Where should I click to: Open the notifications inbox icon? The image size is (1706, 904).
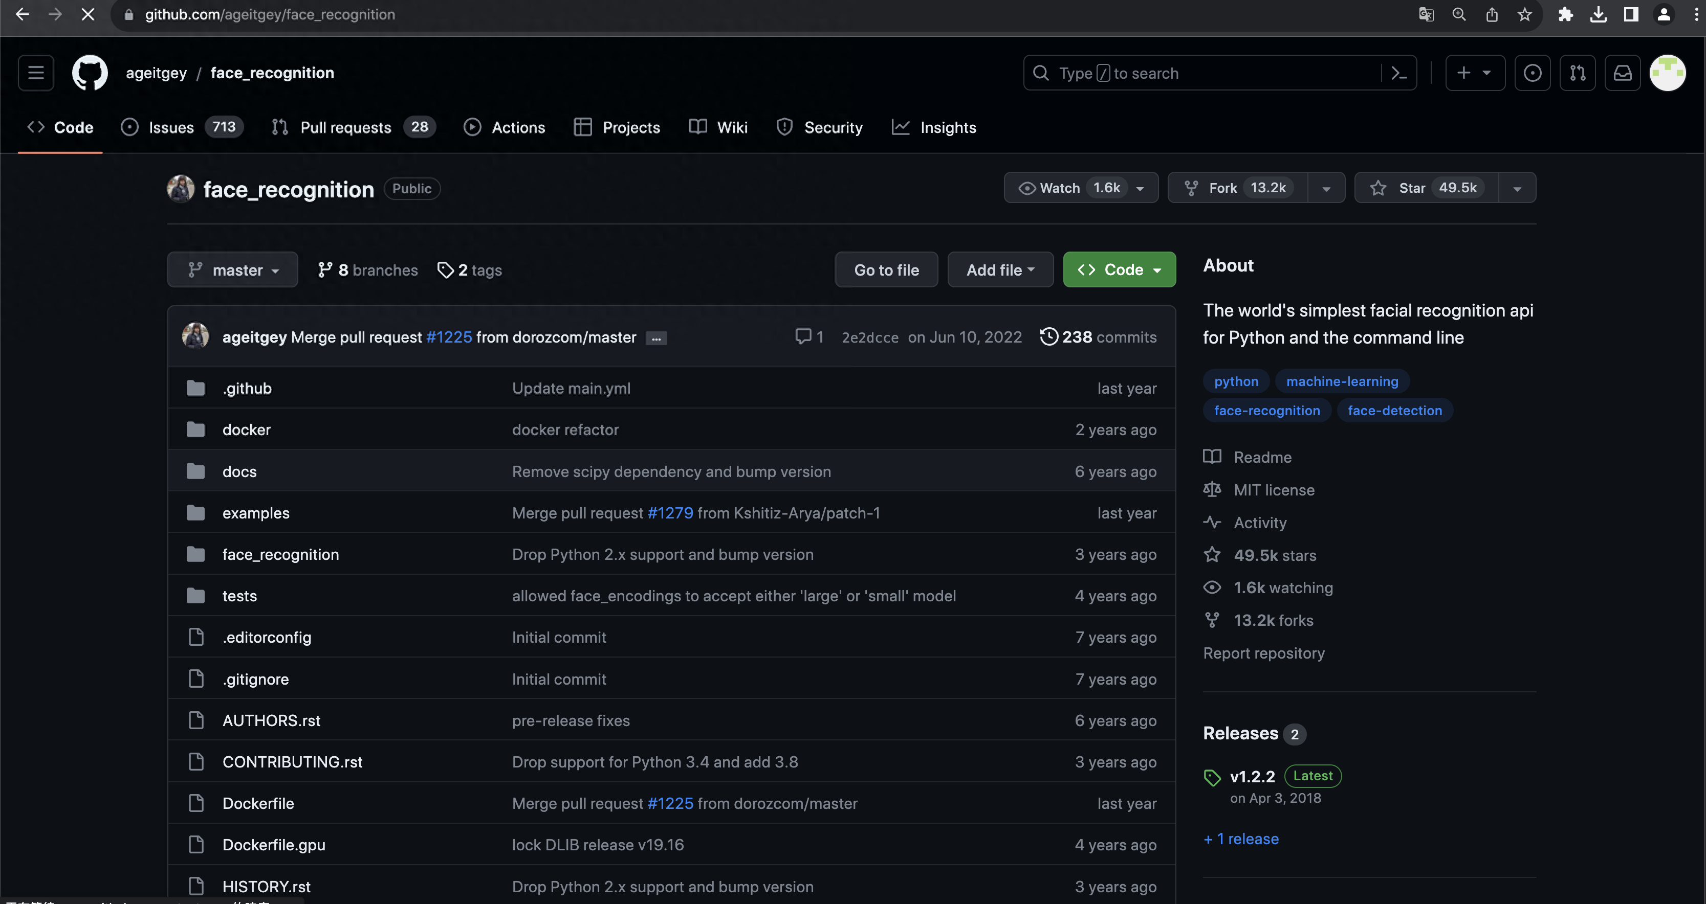tap(1623, 73)
